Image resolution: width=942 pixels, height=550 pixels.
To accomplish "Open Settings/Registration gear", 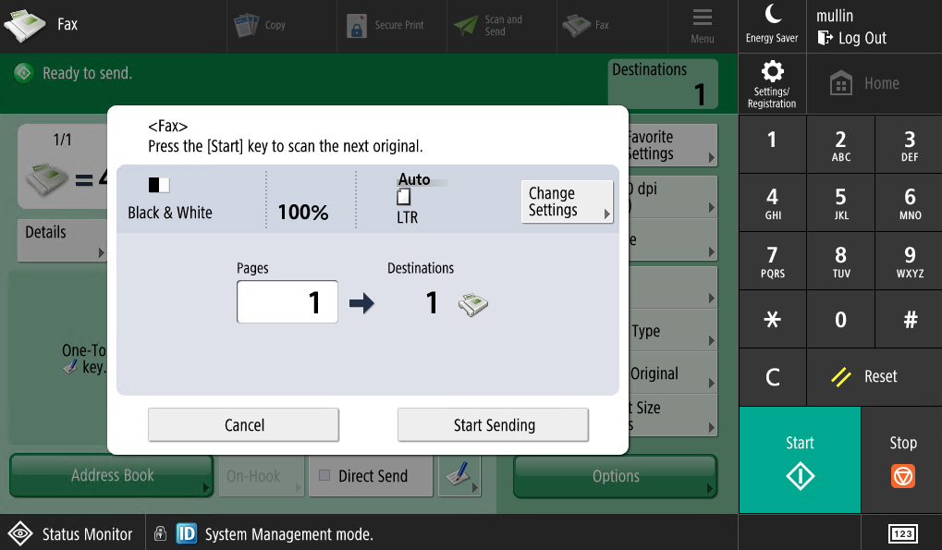I will 772,84.
